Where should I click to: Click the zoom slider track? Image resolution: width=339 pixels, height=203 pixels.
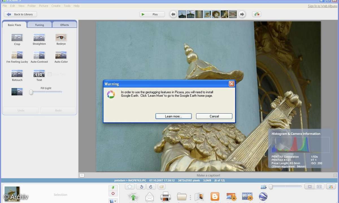[x=285, y=186]
